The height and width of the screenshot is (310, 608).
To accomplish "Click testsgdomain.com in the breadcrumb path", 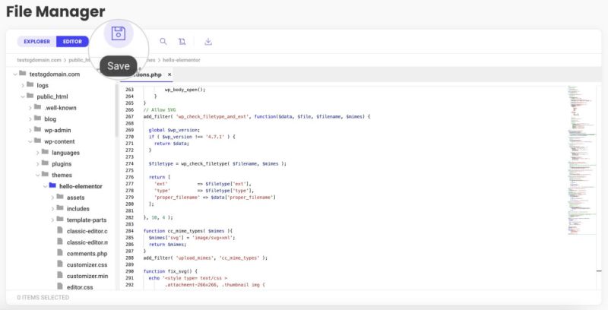I will (x=39, y=60).
